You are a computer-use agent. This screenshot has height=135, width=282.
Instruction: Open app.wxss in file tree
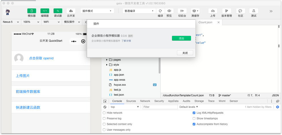[x=119, y=80]
